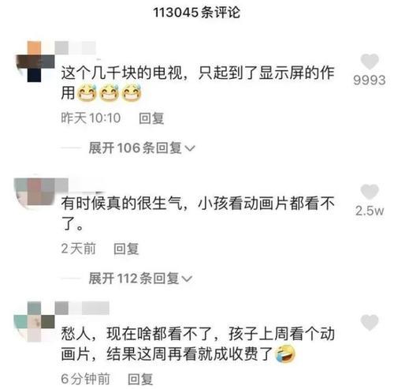Click the 9993 like count
The width and height of the screenshot is (394, 389).
coord(370,80)
